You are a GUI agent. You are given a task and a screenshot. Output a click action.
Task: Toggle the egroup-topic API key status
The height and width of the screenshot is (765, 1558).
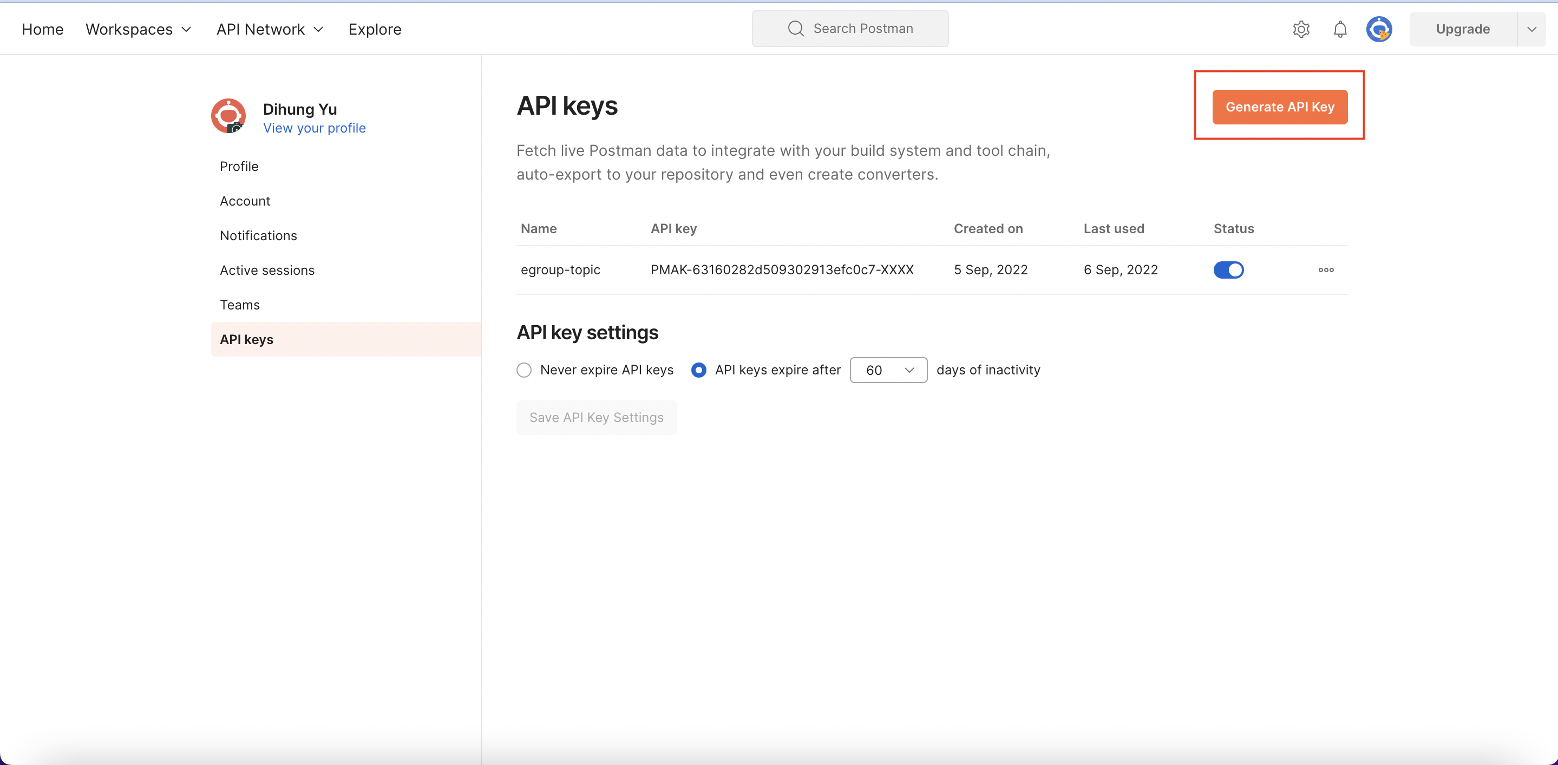point(1228,270)
